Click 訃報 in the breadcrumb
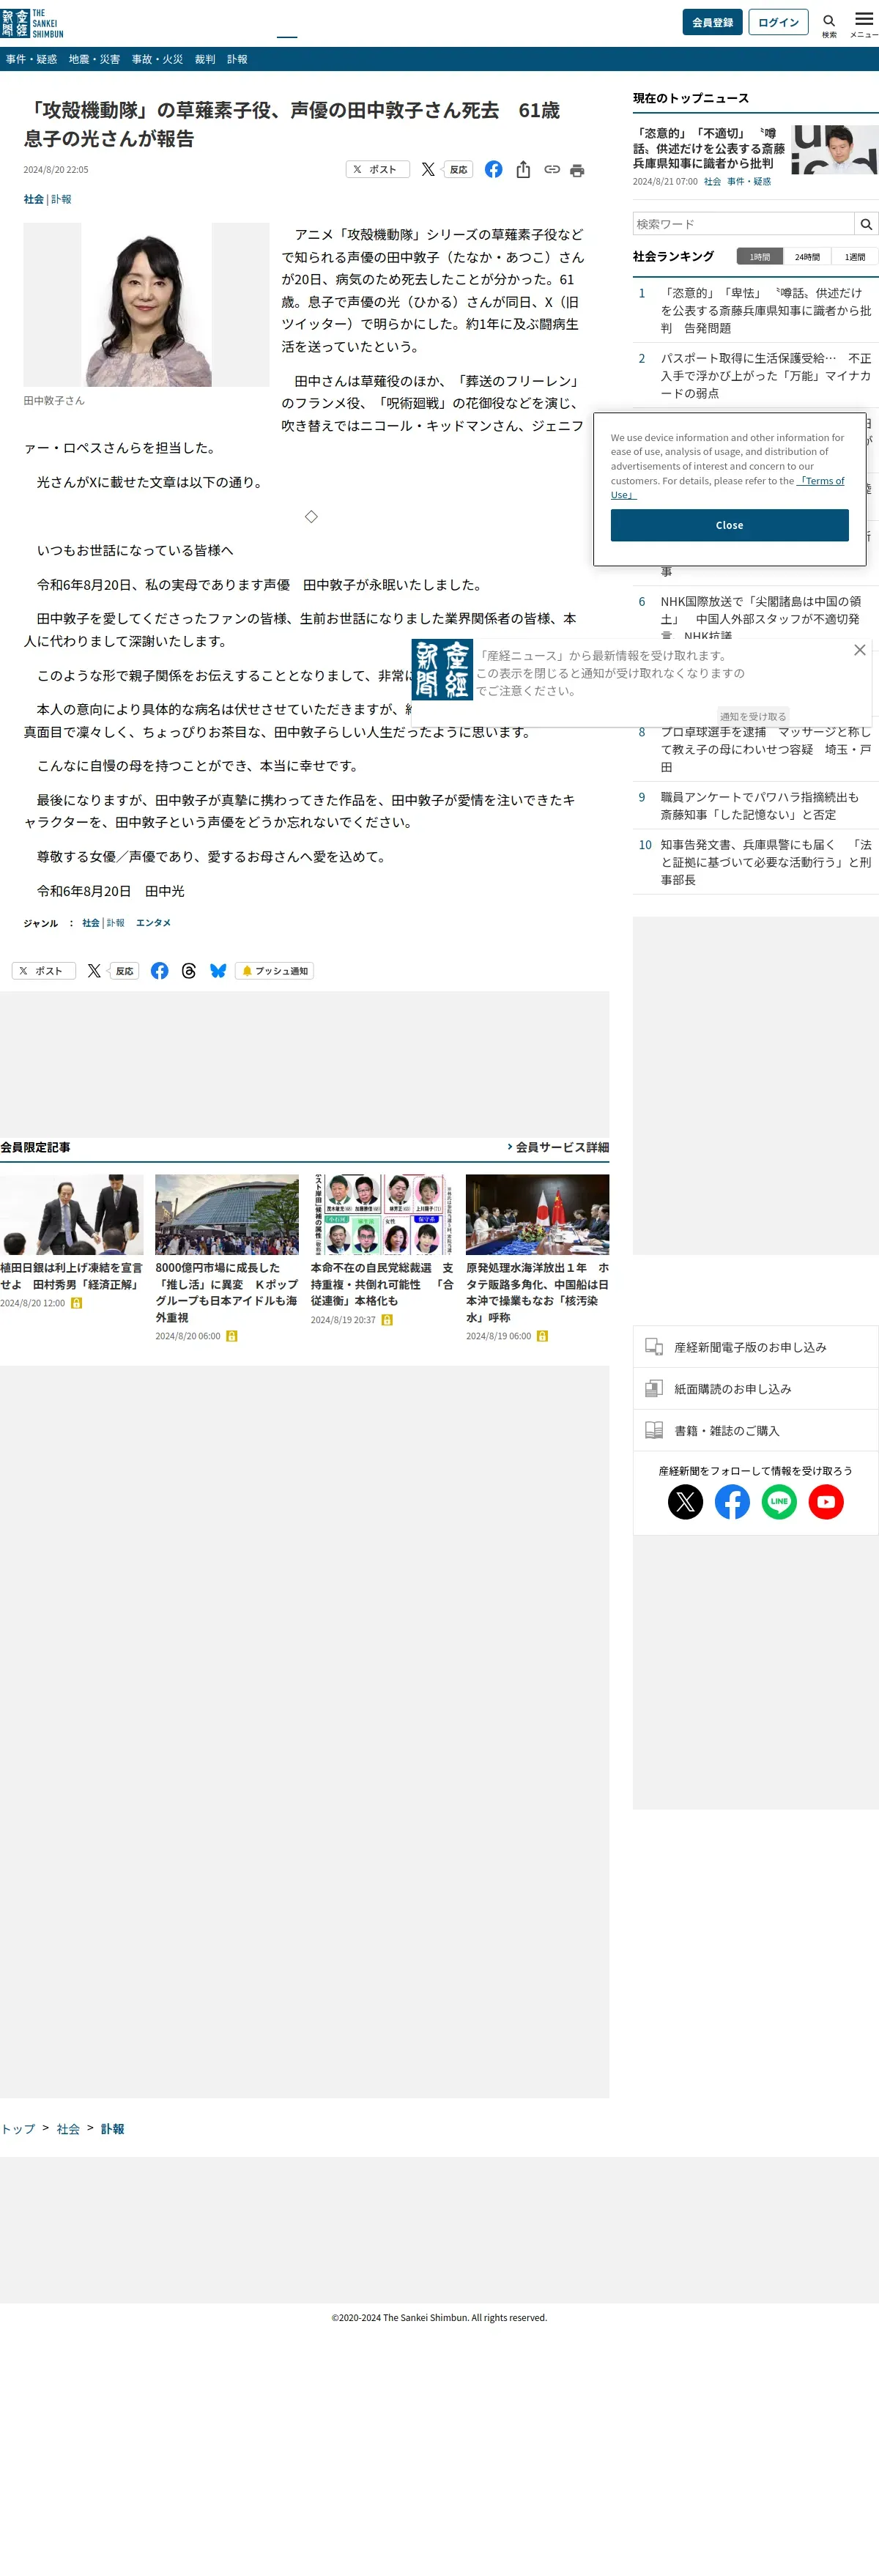Screen dimensions: 879x2576 [x=112, y=2129]
